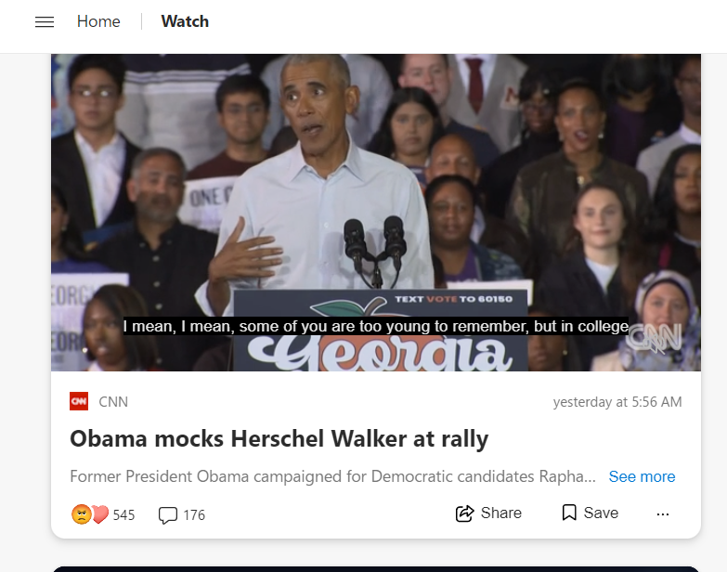Open the comments bubble icon

pos(168,515)
